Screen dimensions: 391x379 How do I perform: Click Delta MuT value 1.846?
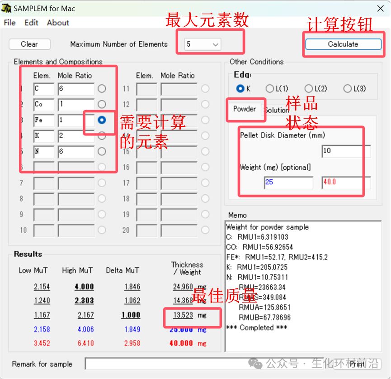tap(132, 287)
